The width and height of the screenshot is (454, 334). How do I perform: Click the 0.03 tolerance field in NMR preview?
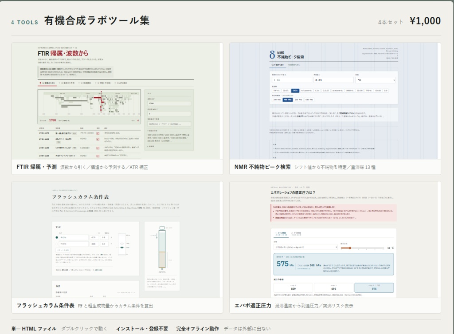(x=333, y=80)
